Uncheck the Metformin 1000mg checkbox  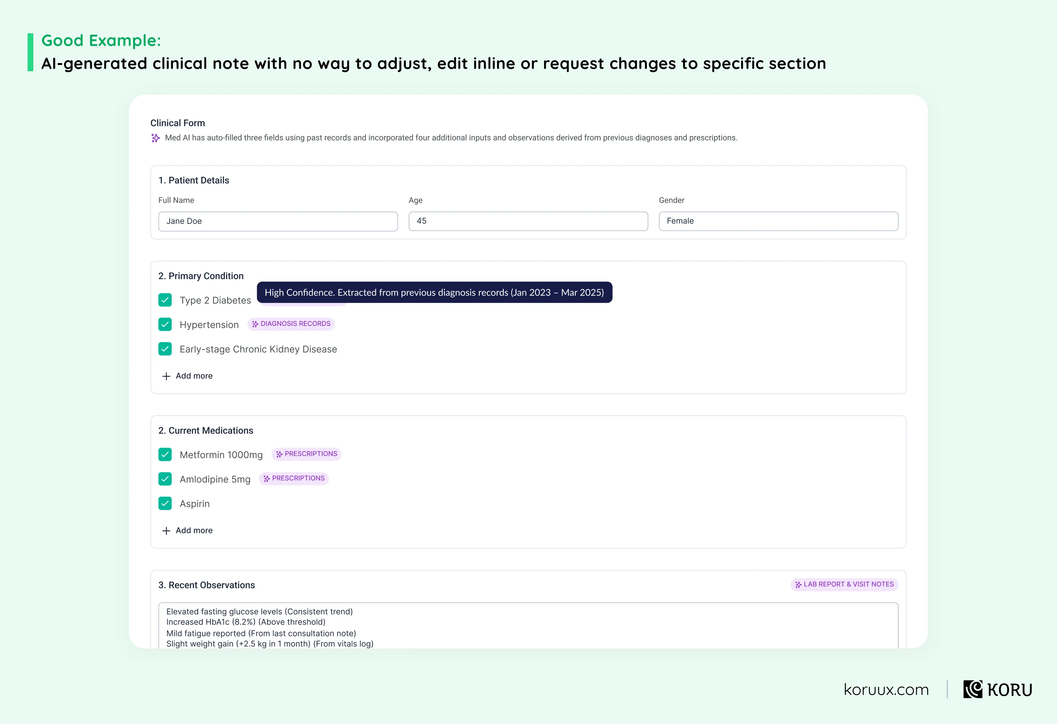tap(165, 455)
